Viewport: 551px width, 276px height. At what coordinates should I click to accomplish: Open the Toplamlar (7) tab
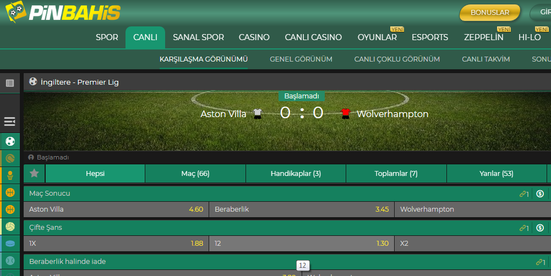click(x=396, y=174)
